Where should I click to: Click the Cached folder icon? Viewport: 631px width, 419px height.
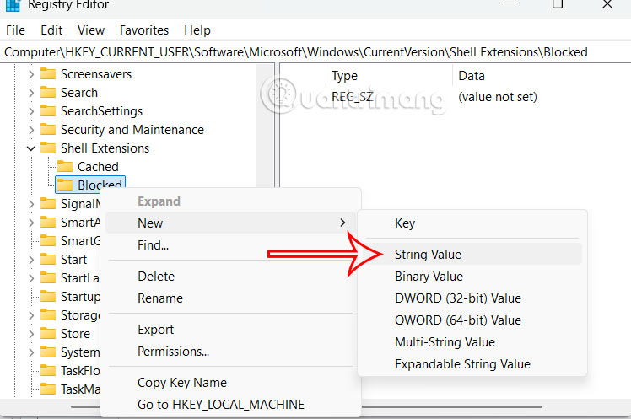[65, 166]
